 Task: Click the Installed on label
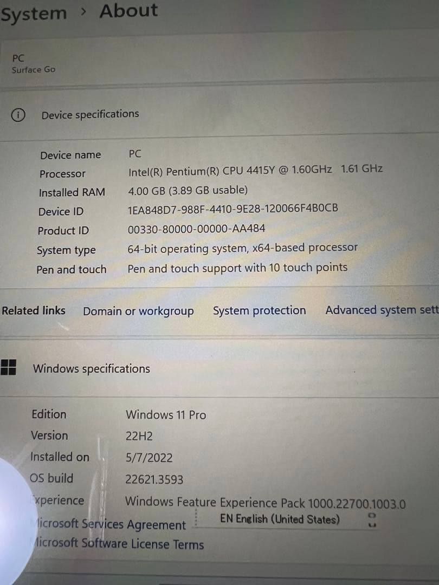pos(60,457)
